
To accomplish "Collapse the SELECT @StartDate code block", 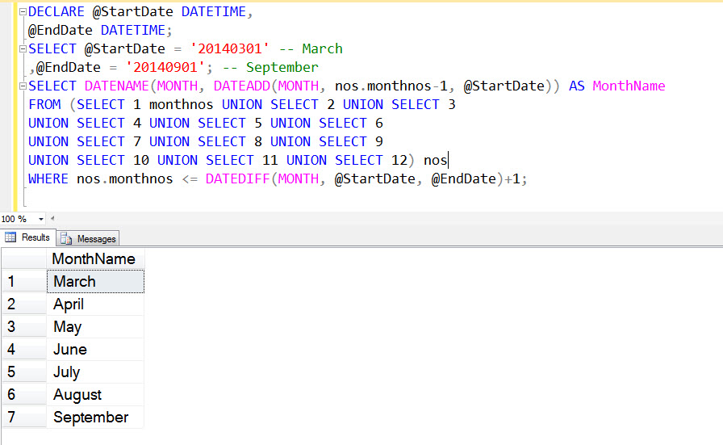I will coord(22,49).
